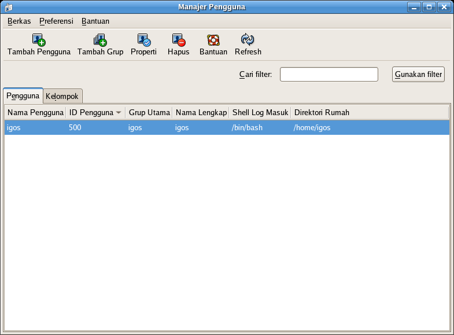Click the Gunakan filter button
This screenshot has width=454, height=335.
pos(418,75)
